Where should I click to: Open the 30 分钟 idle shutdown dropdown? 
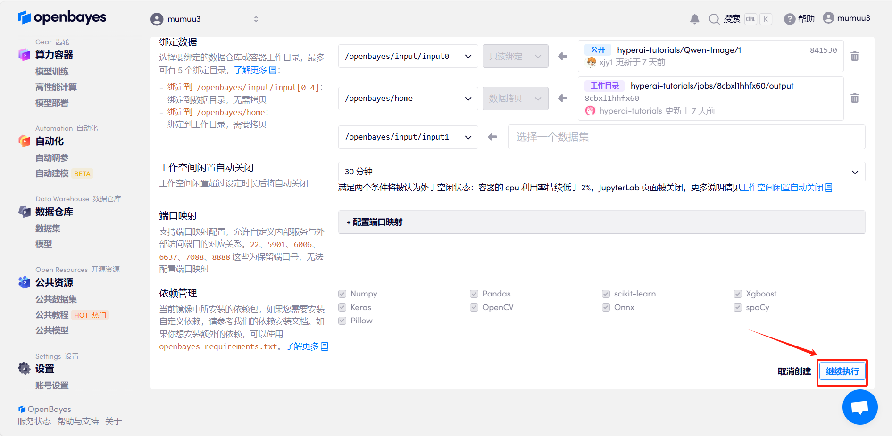pyautogui.click(x=601, y=172)
